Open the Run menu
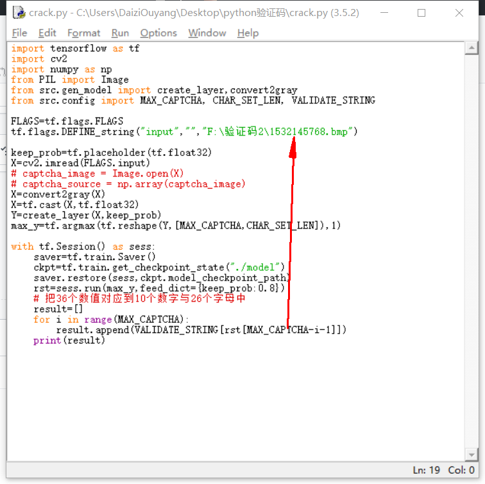Viewport: 485px width, 484px height. (x=120, y=33)
